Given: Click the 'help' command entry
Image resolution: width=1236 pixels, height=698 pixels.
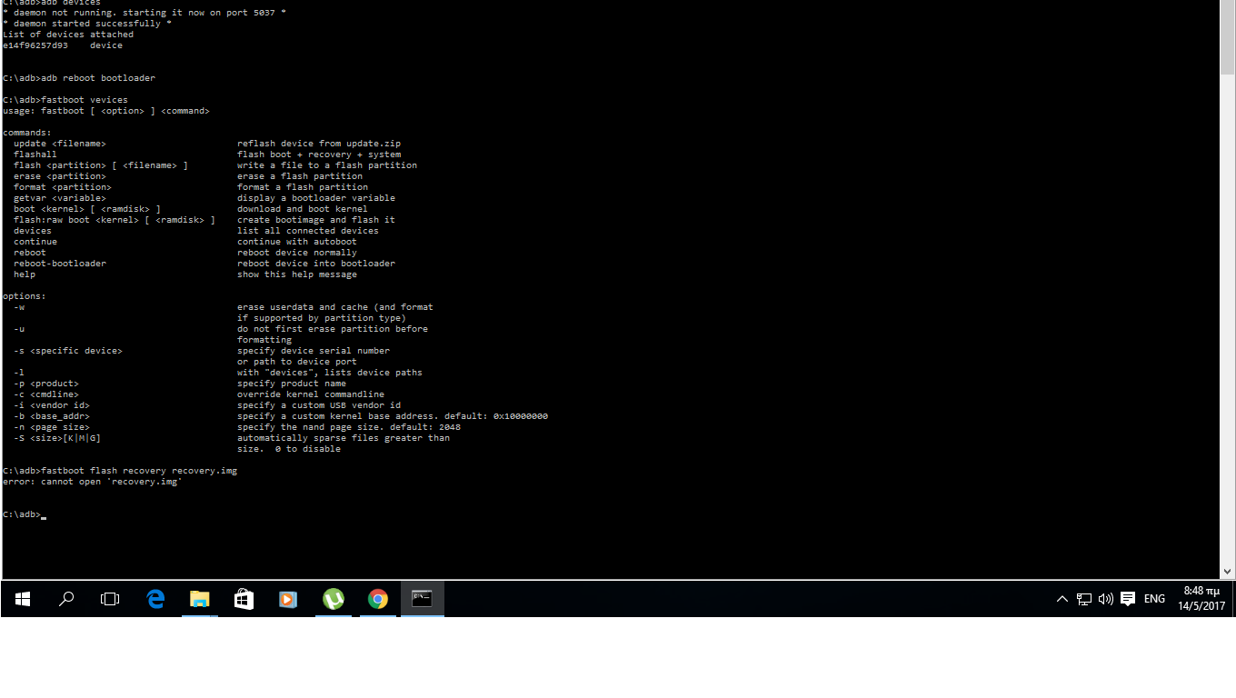Looking at the screenshot, I should click(x=25, y=274).
